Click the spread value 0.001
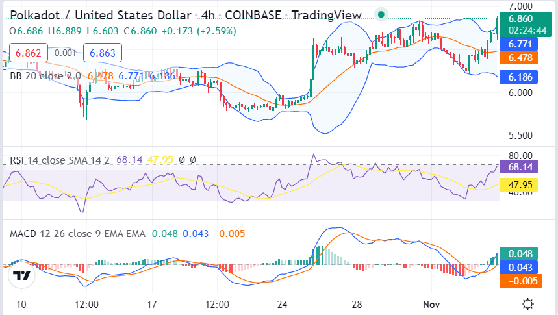 point(66,53)
